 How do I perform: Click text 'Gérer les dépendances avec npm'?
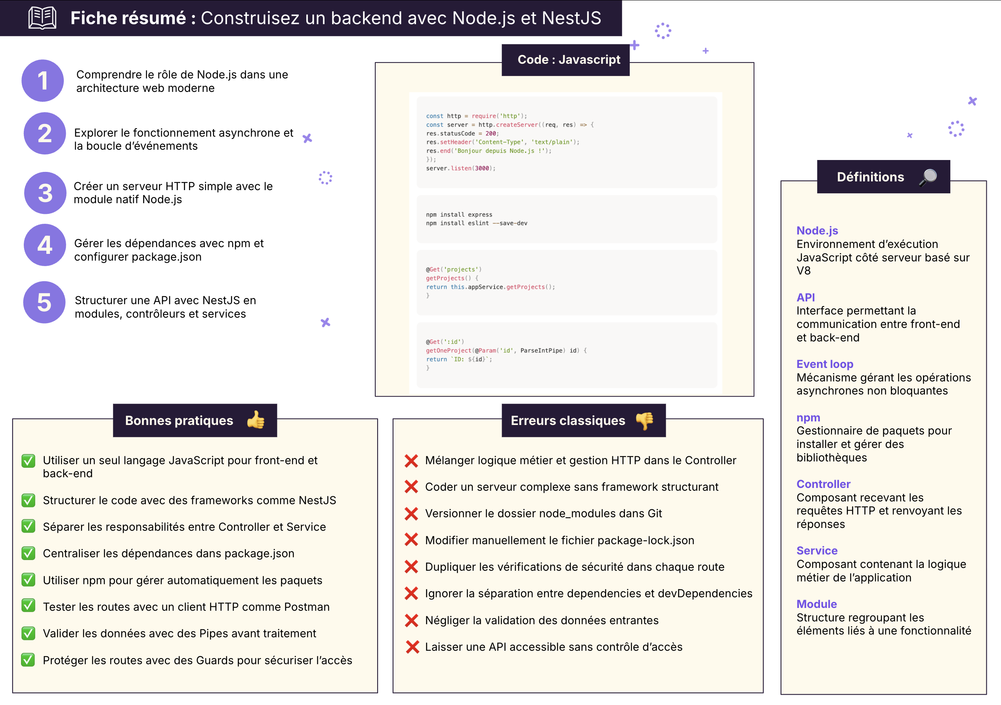pos(169,250)
